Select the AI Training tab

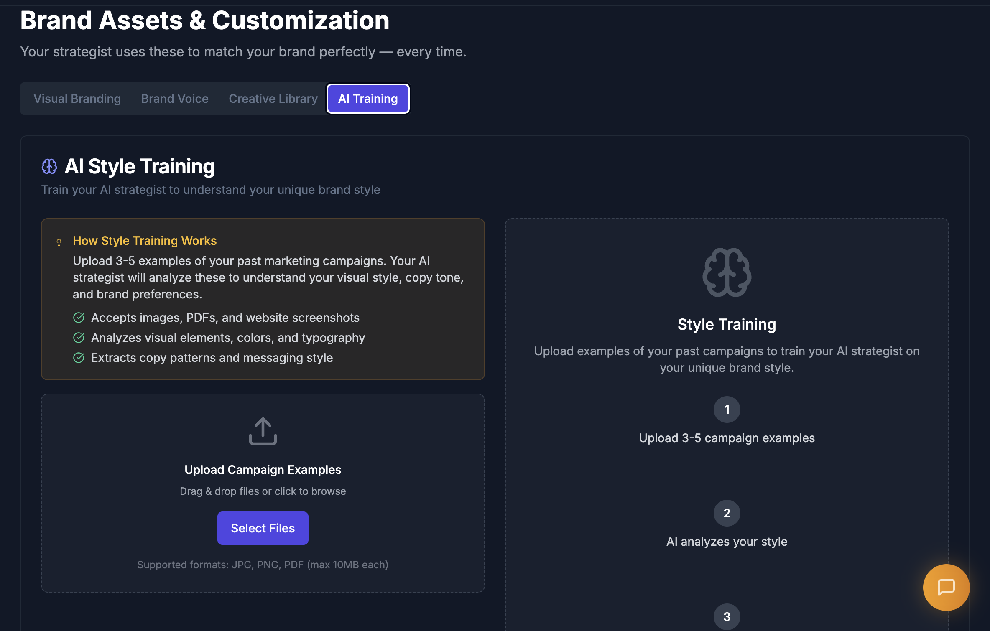click(x=368, y=99)
